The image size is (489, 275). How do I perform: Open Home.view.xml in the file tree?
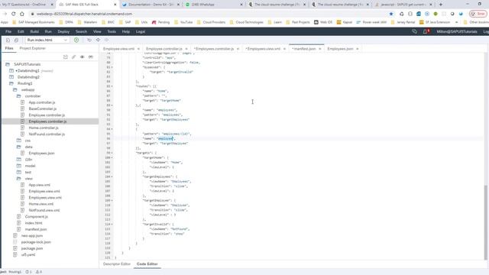point(40,204)
